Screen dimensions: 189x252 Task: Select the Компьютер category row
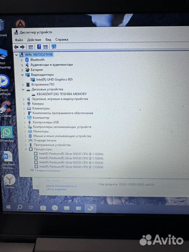(41, 118)
